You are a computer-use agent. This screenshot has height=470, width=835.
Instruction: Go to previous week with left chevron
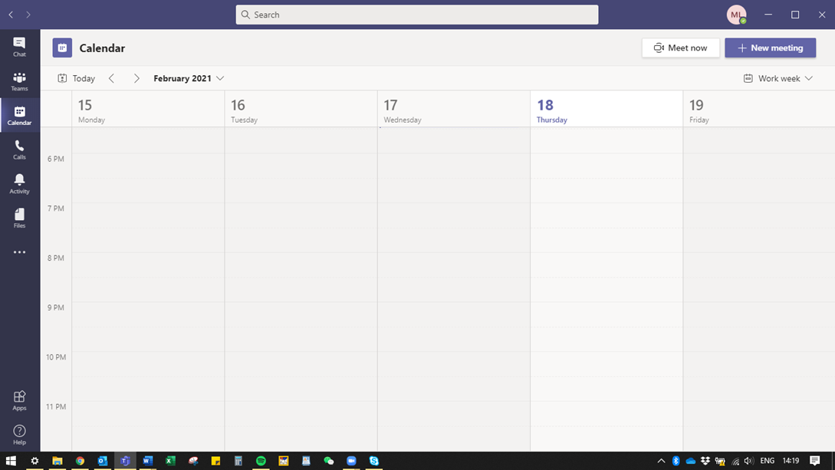112,78
